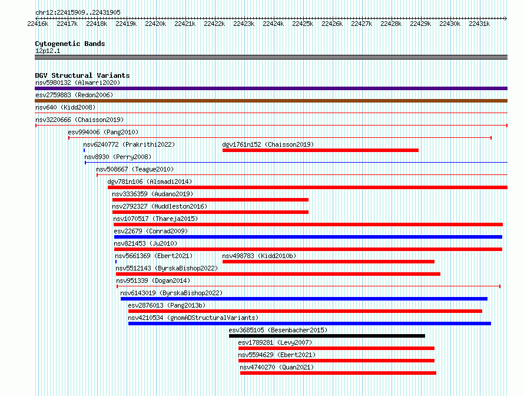Click the nsv5980132 (Almarri2020) variant label
Viewport: 524px width, 396px height.
[x=78, y=82]
